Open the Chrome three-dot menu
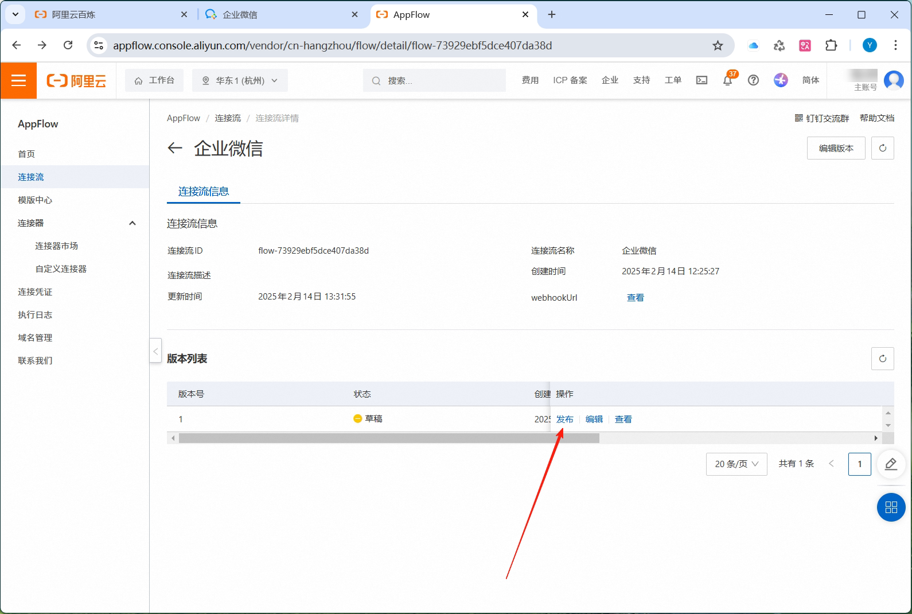 [895, 45]
